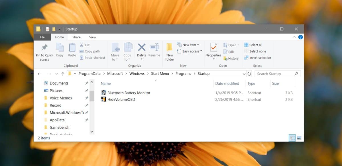Viewport: 342px width, 166px height.
Task: Switch to details view in status bar
Action: pos(292,138)
